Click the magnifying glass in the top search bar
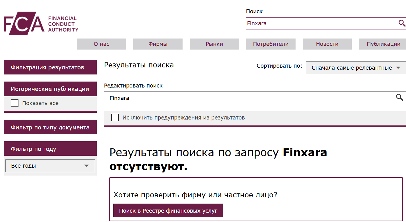This screenshot has width=406, height=222. 402,23
